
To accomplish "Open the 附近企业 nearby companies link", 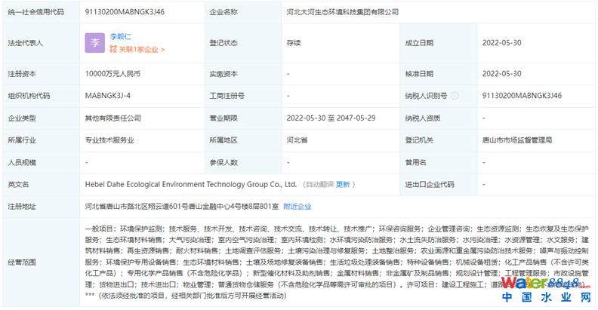I will (x=297, y=206).
